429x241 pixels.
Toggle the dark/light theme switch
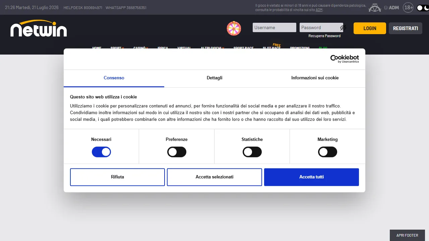422,8
